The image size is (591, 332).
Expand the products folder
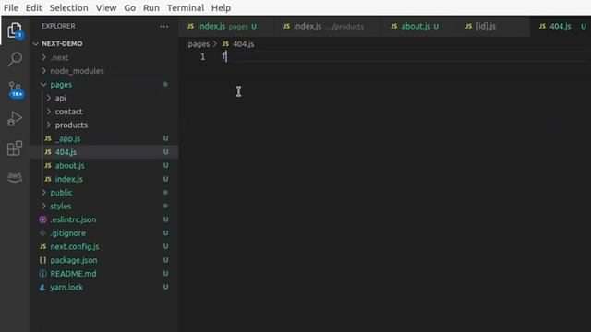point(49,125)
